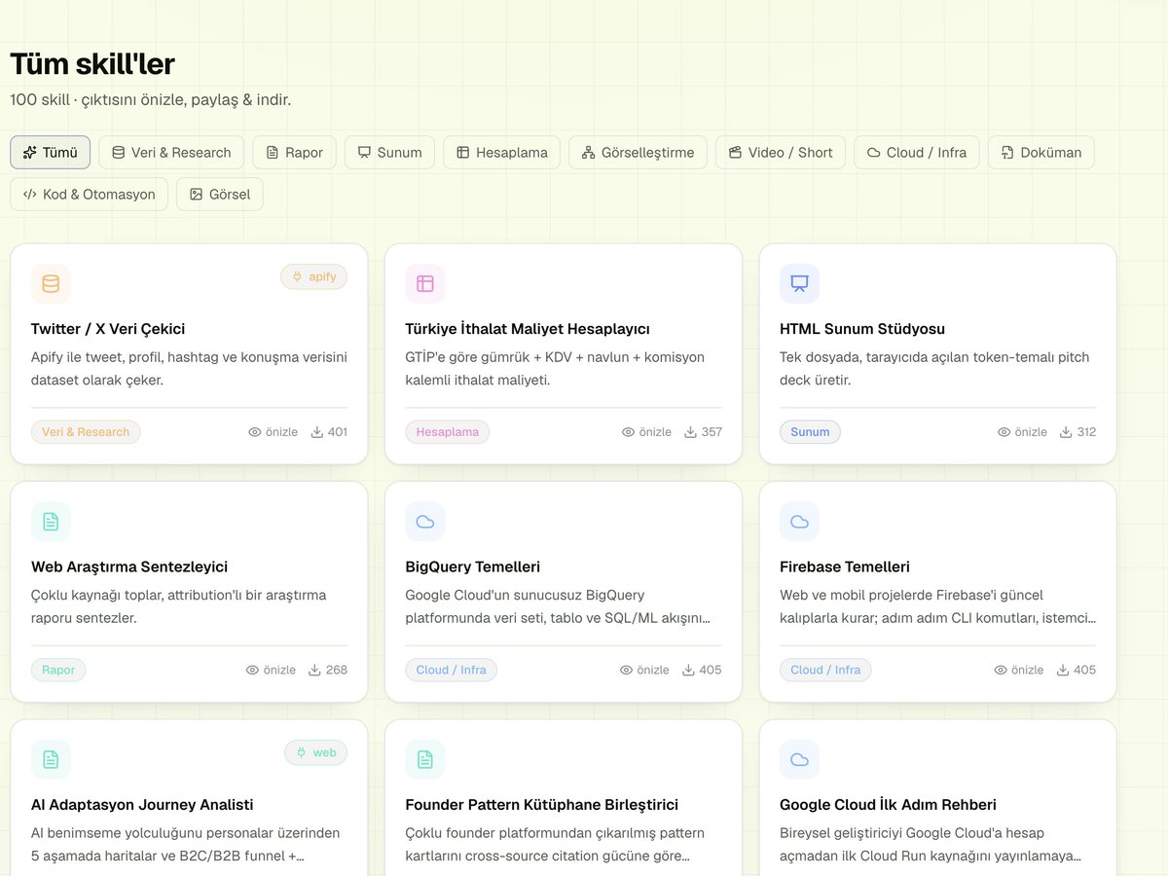This screenshot has width=1168, height=876.
Task: Click download icon with 357 on İthalat Maliyet card
Action: 690,432
